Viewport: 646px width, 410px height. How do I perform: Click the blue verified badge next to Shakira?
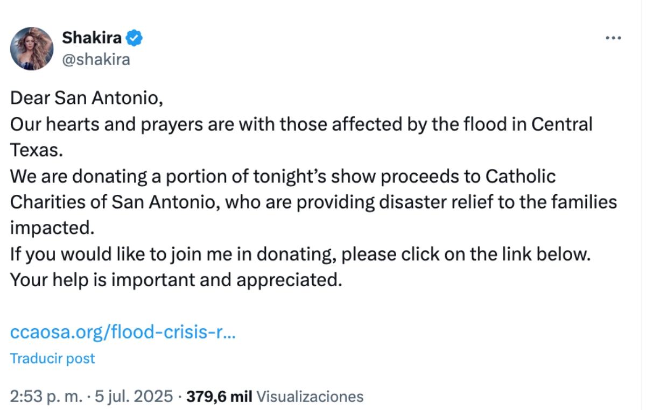coord(134,38)
